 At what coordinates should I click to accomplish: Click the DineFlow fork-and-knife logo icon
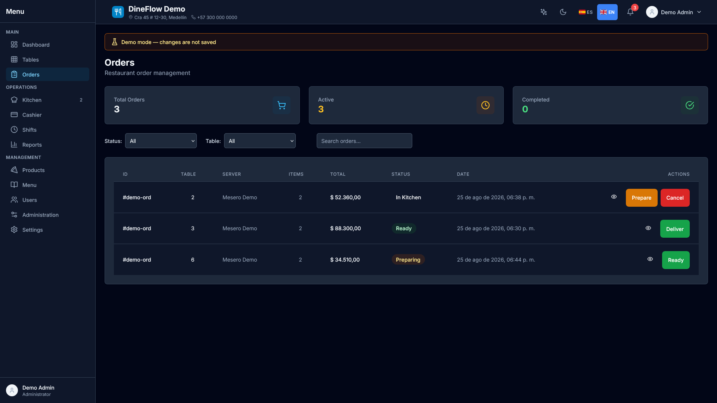click(118, 12)
